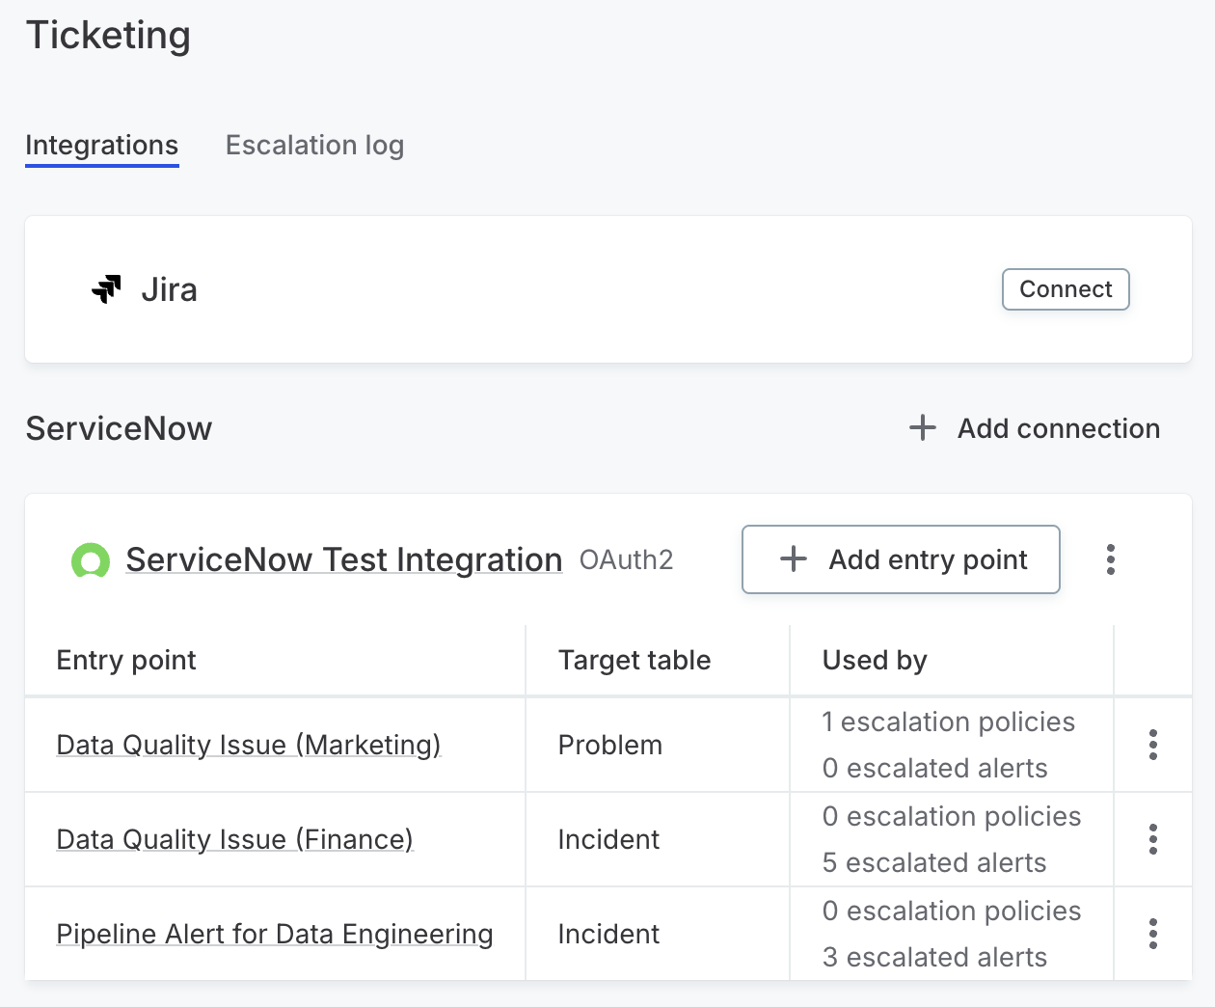The image size is (1215, 1007).
Task: Click the 5 escalated alerts text
Action: click(934, 862)
